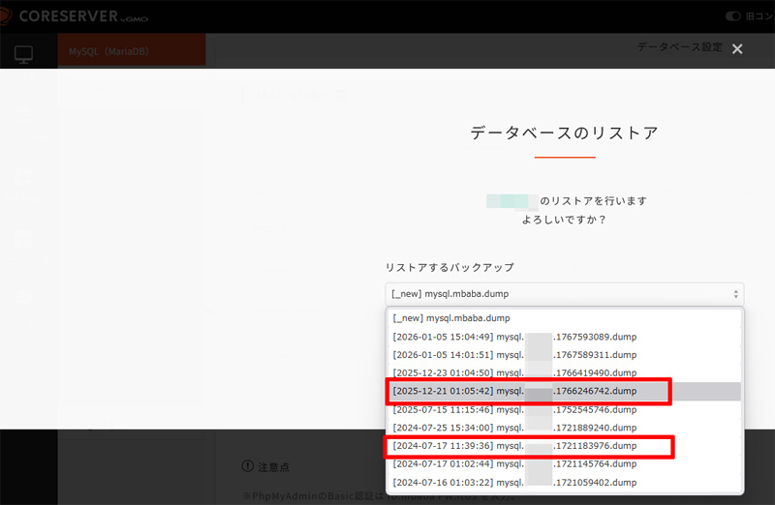Image resolution: width=775 pixels, height=505 pixels.
Task: Select the 2024-07-17 01:02:44 dump
Action: tap(514, 464)
